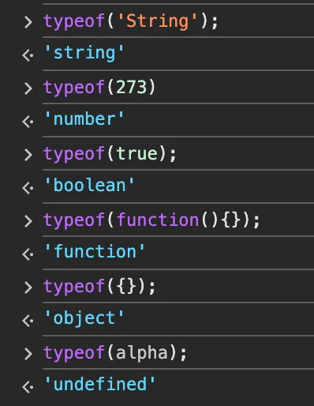This screenshot has width=314, height=406.
Task: Click the return arrow beside 'object'
Action: pyautogui.click(x=28, y=321)
